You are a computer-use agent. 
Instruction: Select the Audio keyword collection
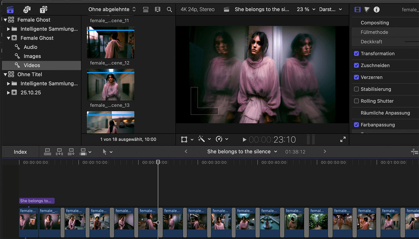point(30,47)
